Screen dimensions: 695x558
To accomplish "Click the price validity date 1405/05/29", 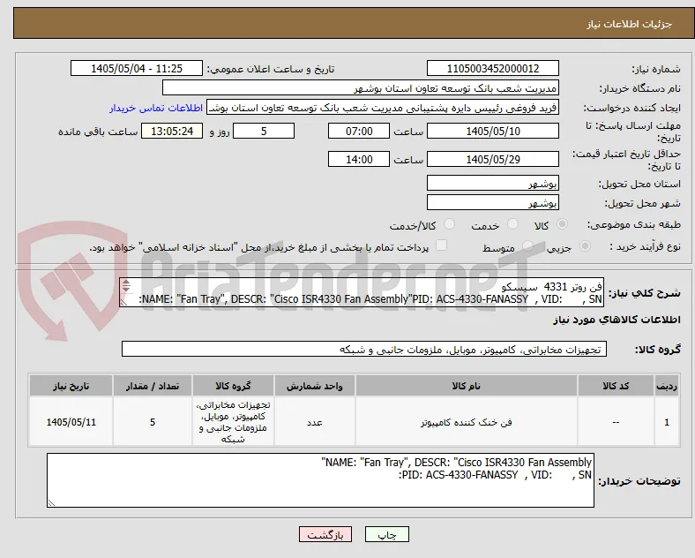I will pos(492,159).
